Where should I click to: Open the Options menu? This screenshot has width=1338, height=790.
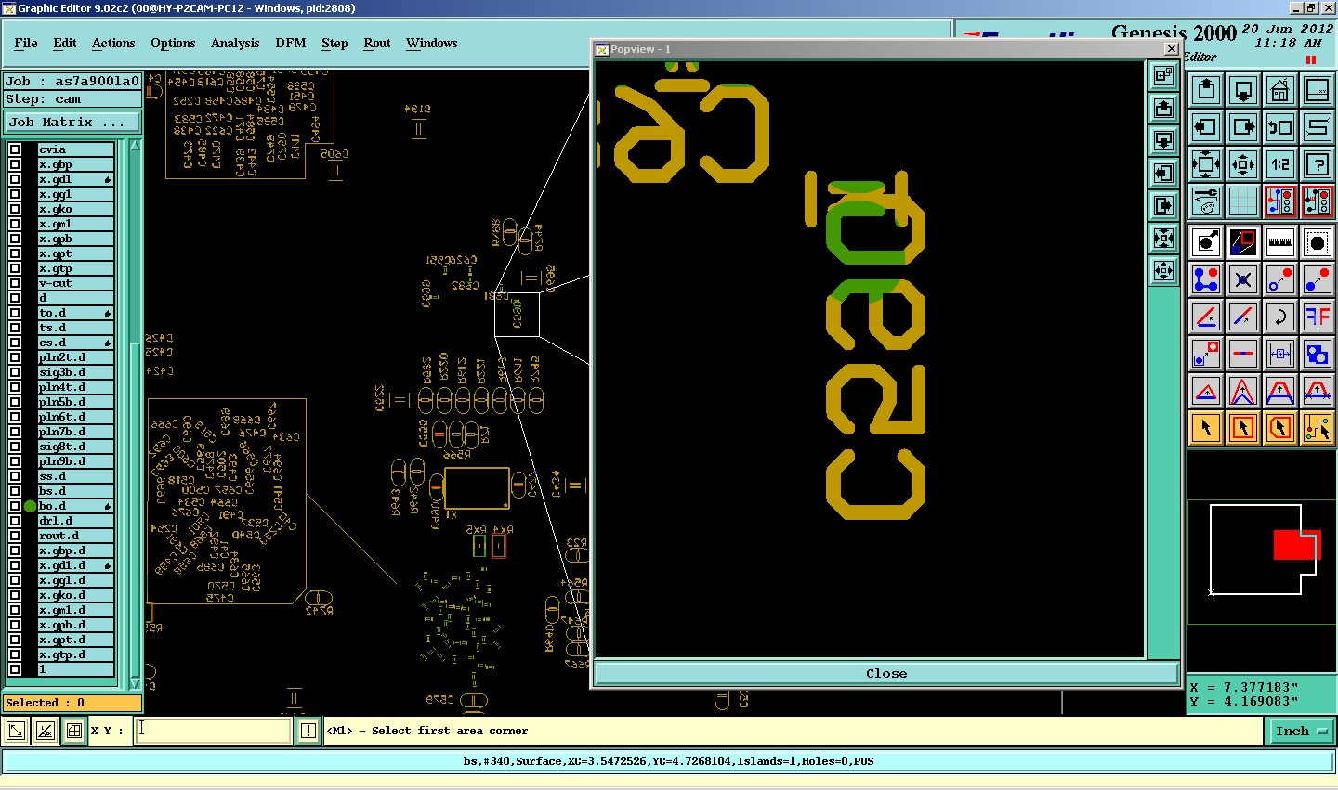[173, 43]
